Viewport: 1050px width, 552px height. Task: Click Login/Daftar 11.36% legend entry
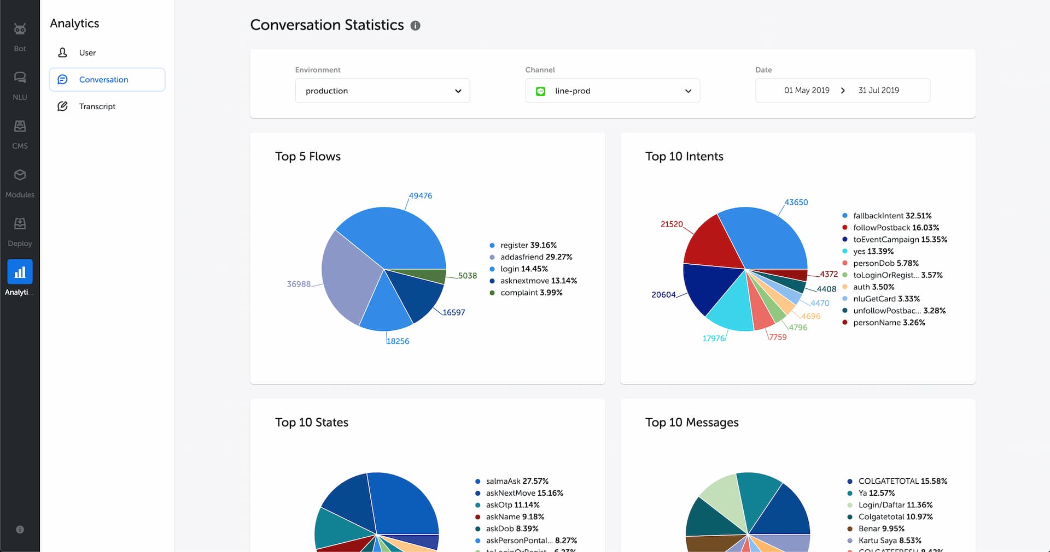890,505
